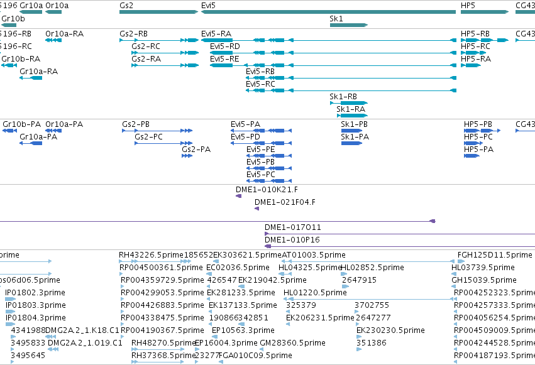Click clone label DME1-017O11
The image size is (535, 365).
click(x=293, y=227)
